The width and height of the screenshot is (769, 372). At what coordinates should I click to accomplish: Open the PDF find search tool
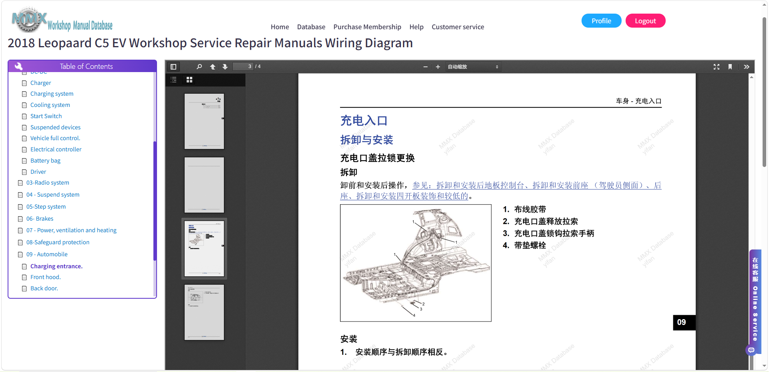click(x=199, y=67)
